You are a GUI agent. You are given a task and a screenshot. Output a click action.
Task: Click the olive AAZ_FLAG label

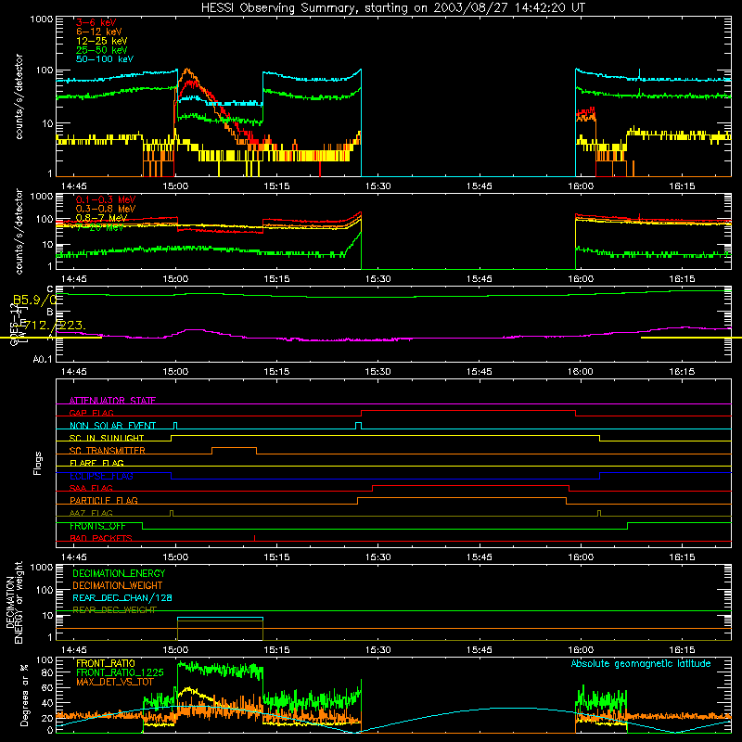pyautogui.click(x=91, y=514)
